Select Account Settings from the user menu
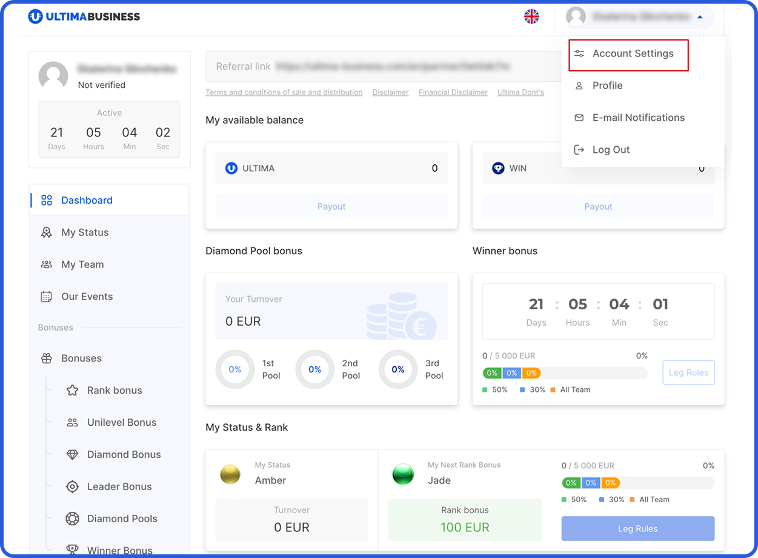The height and width of the screenshot is (558, 758). pyautogui.click(x=633, y=54)
